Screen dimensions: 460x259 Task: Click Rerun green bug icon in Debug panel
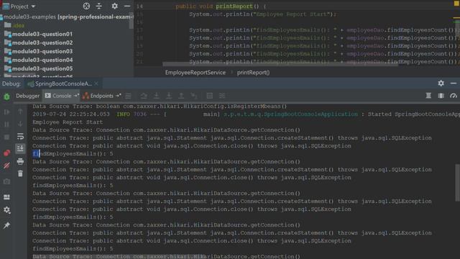click(6, 96)
